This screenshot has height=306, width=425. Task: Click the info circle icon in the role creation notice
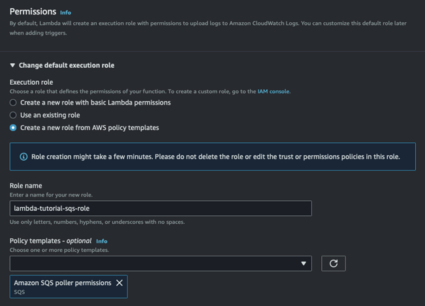click(24, 157)
